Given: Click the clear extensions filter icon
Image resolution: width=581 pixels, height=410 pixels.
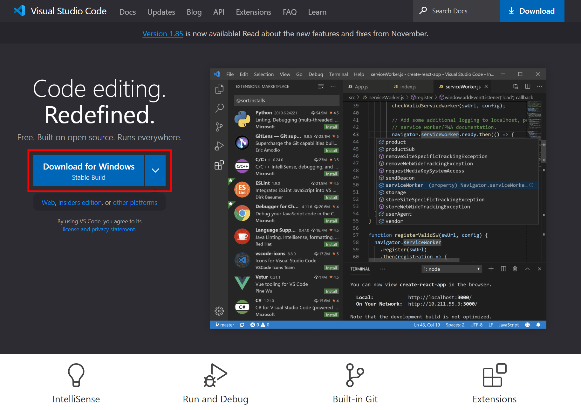Looking at the screenshot, I should (321, 86).
